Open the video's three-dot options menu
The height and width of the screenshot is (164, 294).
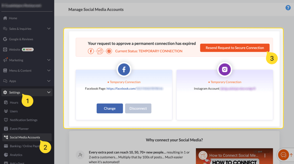(x=265, y=155)
